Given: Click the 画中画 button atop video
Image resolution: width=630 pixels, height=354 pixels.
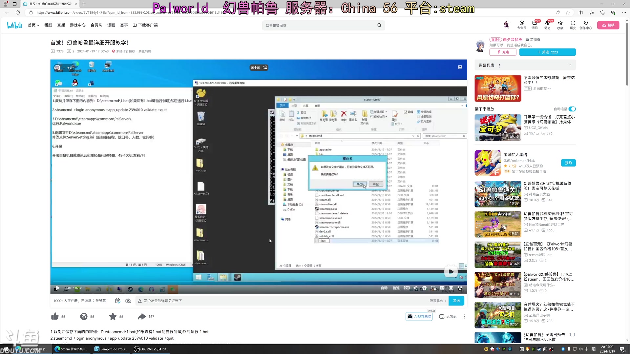Looking at the screenshot, I should [259, 68].
